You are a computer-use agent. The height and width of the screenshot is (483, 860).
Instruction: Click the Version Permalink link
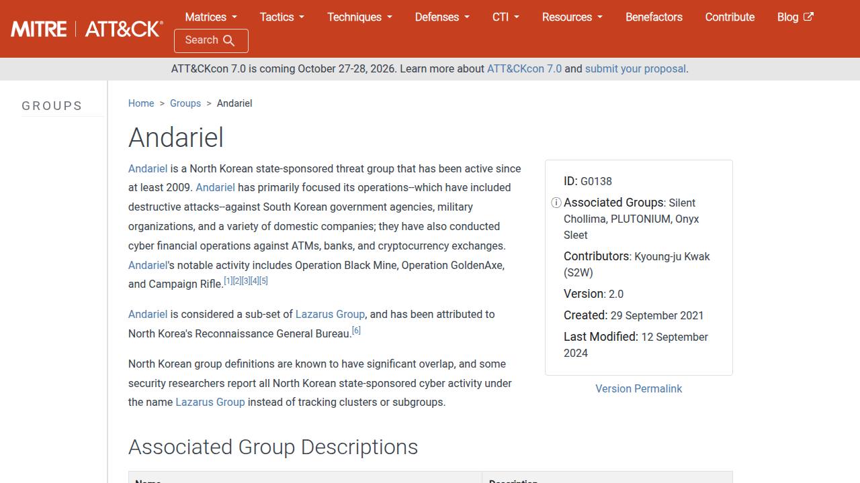(638, 388)
